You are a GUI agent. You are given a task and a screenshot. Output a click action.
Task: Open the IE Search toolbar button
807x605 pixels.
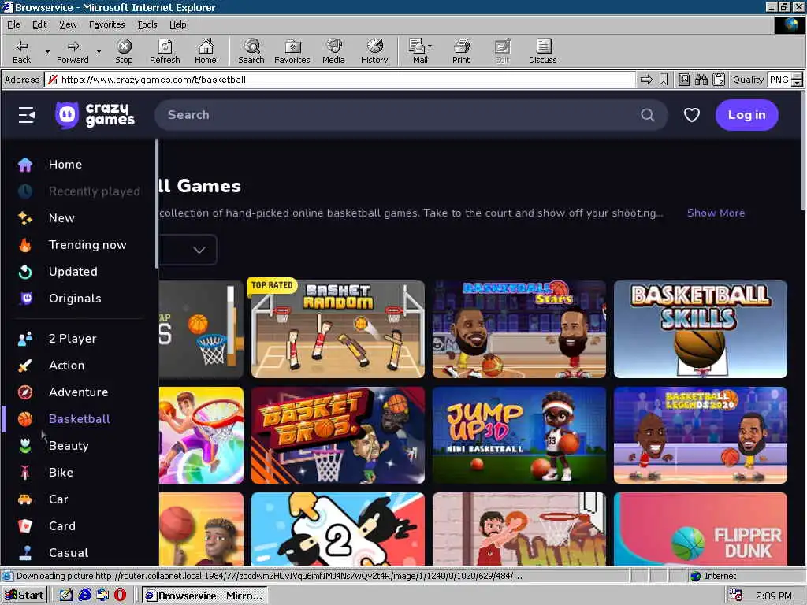[251, 51]
